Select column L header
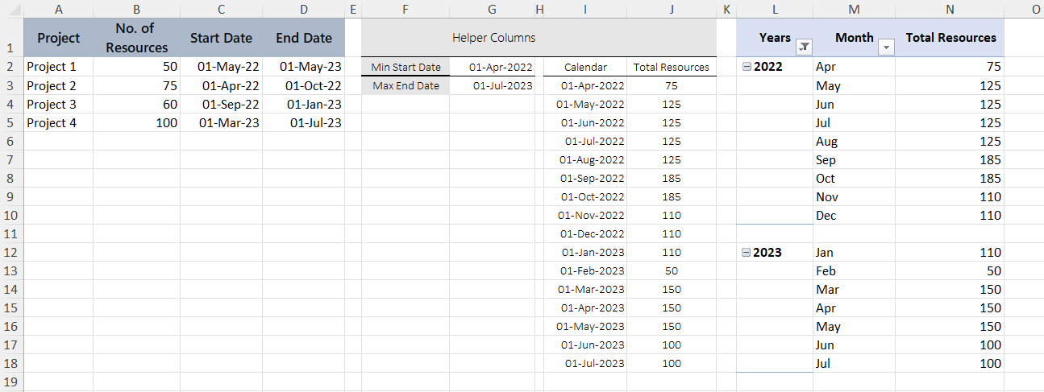Screen dimensions: 1044x392 coord(775,9)
